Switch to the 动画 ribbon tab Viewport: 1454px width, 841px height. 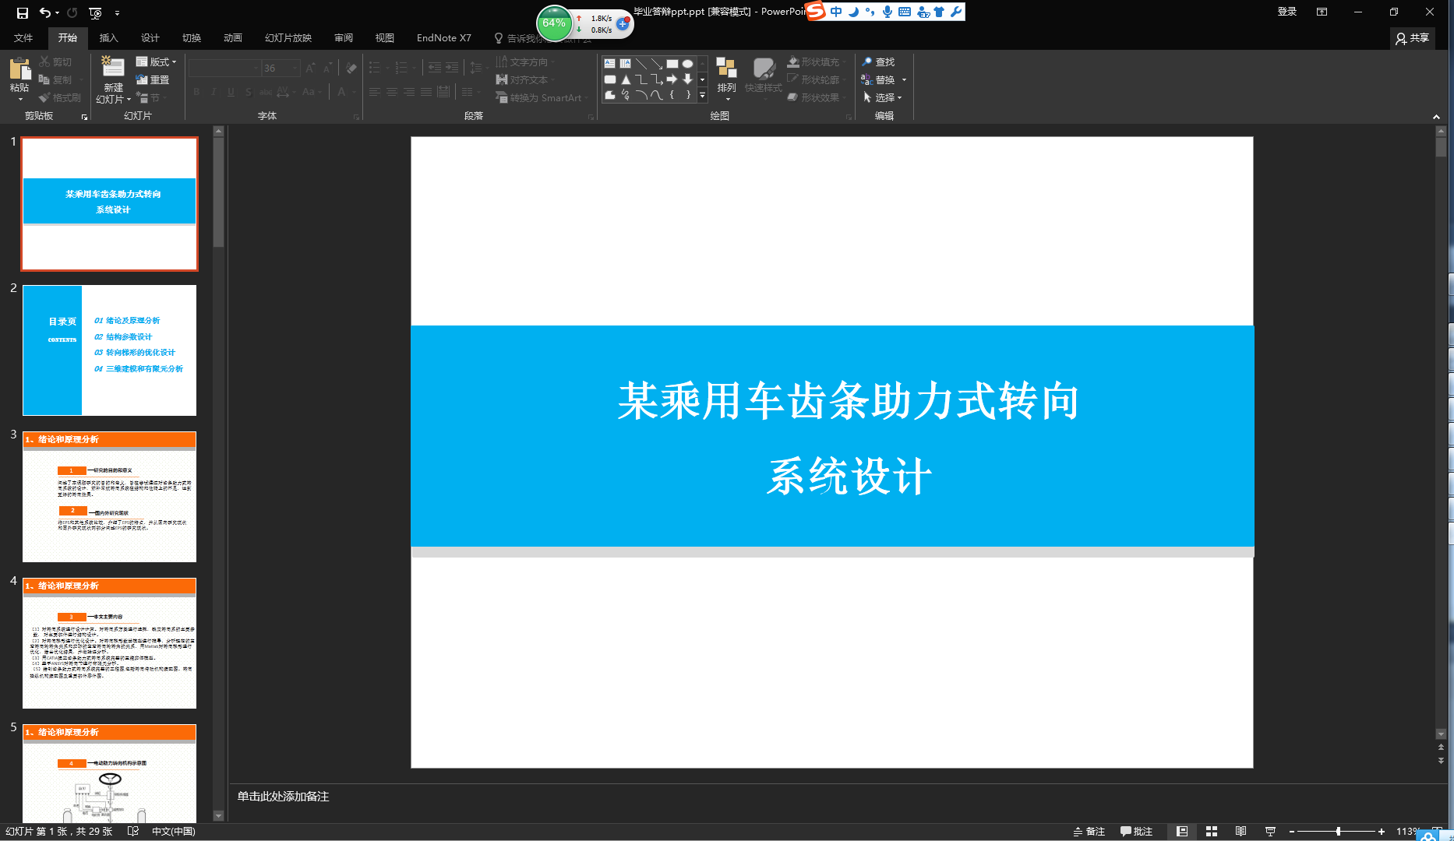coord(232,37)
